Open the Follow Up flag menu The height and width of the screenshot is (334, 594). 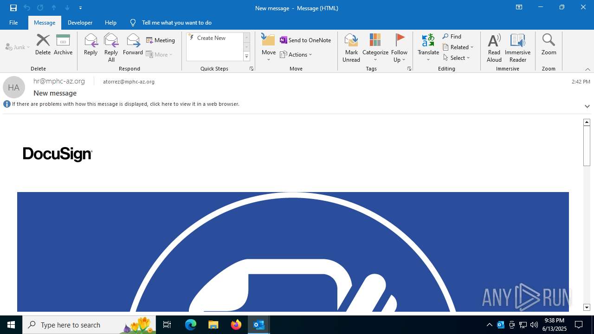click(x=399, y=47)
